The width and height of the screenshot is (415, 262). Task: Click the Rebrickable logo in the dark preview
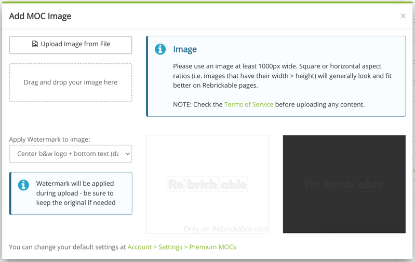(x=344, y=184)
